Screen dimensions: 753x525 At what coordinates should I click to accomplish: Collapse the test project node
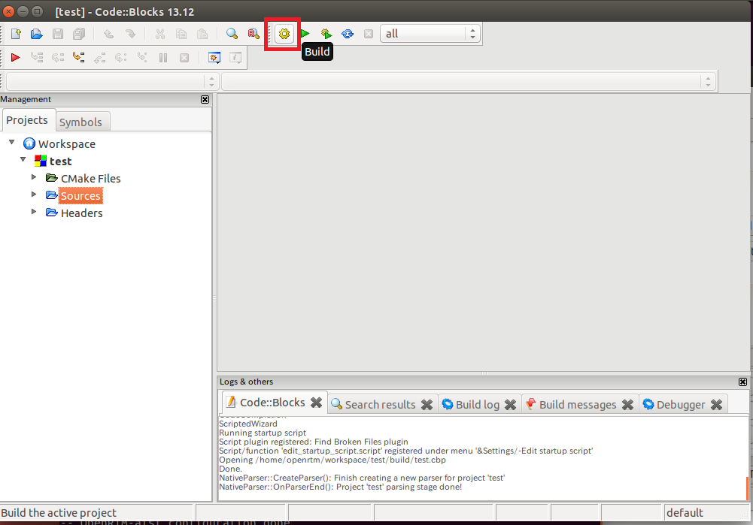(x=23, y=159)
